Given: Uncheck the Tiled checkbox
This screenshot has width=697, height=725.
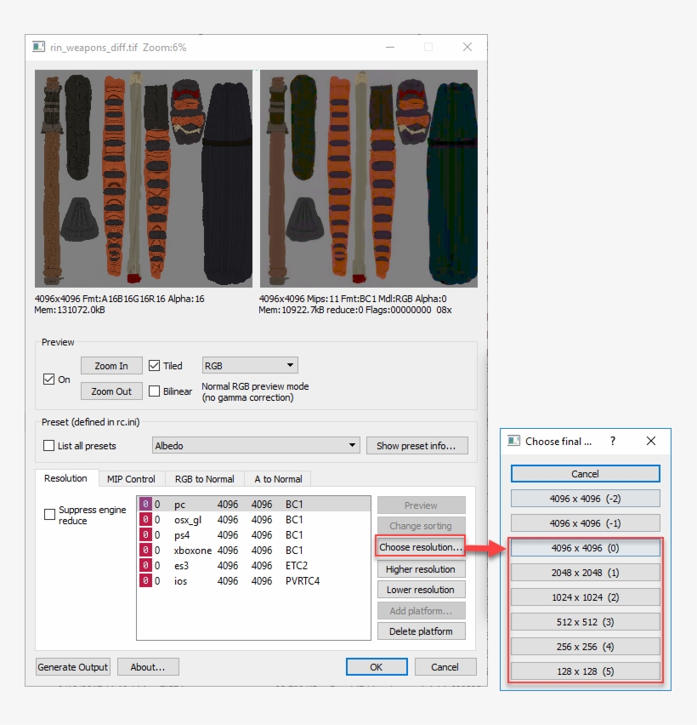Looking at the screenshot, I should (154, 366).
